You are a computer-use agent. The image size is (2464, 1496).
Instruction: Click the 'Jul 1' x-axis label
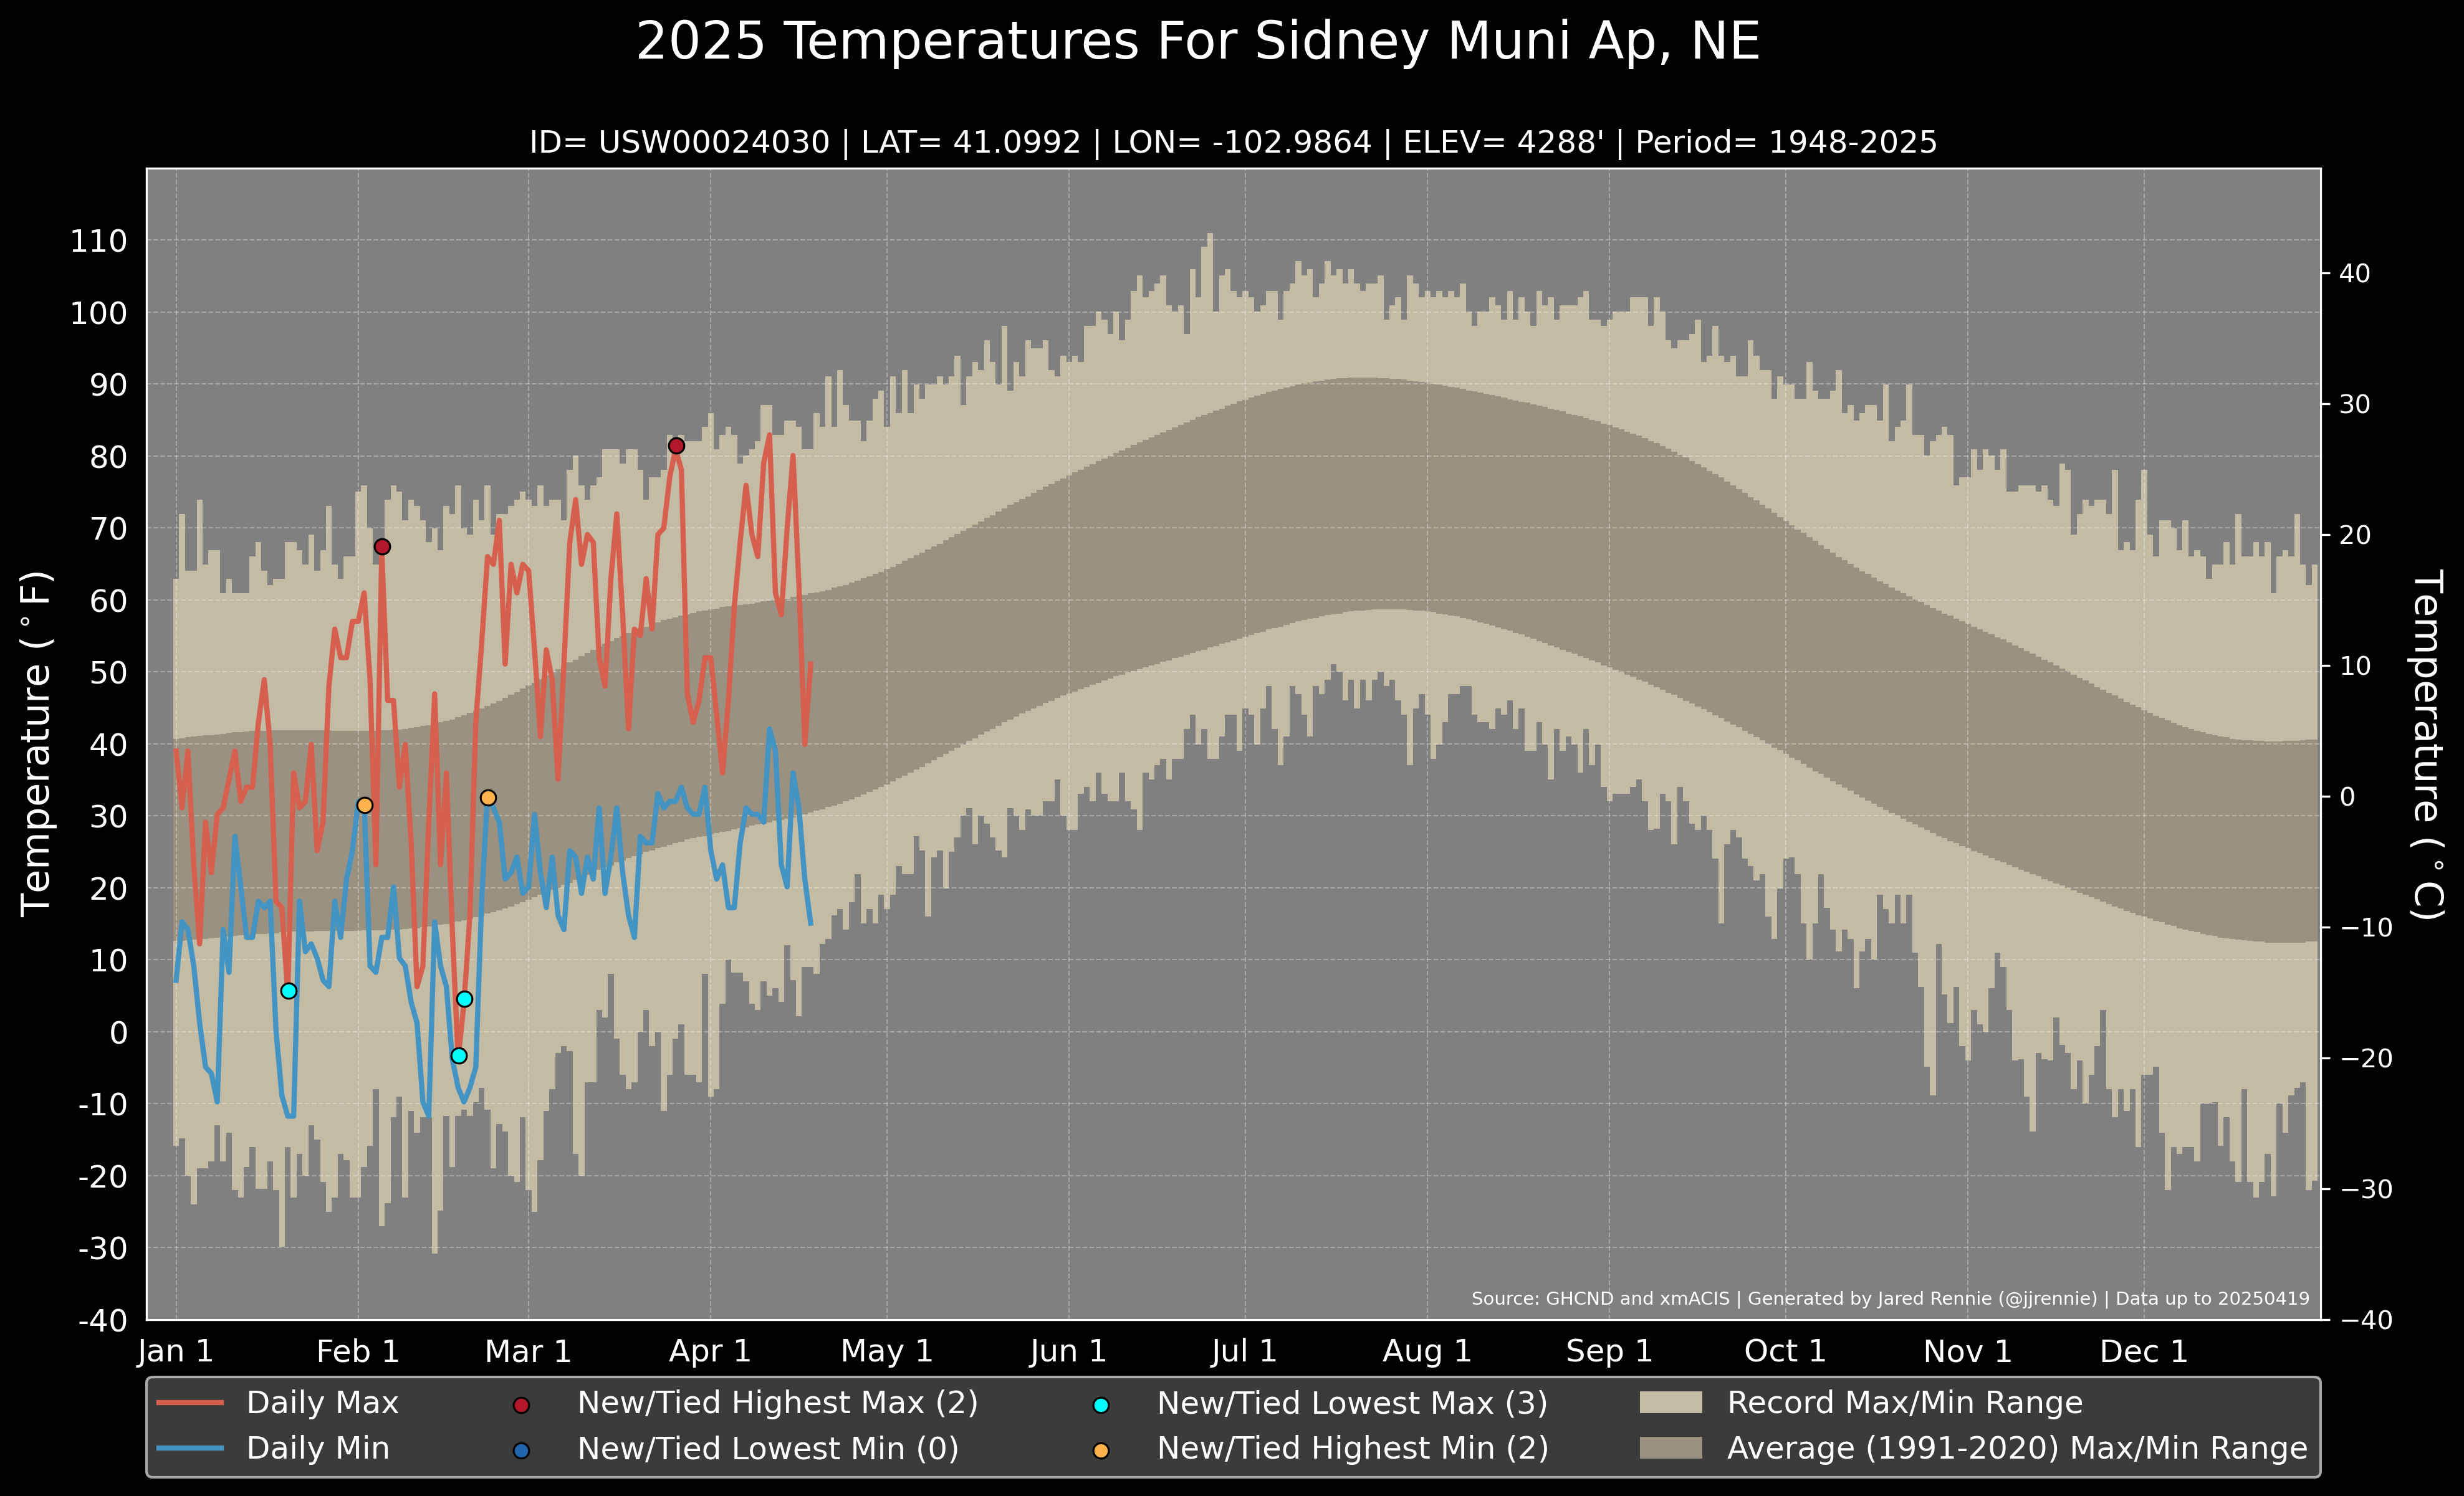(x=1245, y=1351)
